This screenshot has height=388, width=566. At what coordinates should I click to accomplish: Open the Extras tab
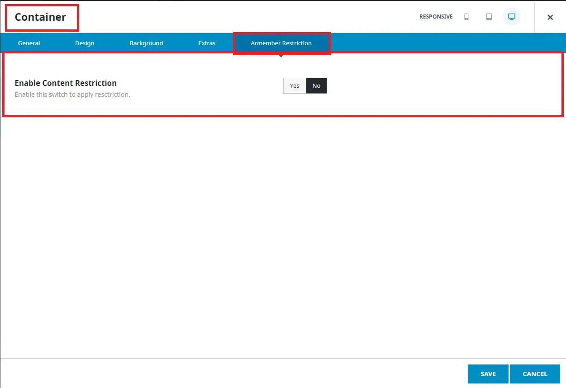[207, 43]
